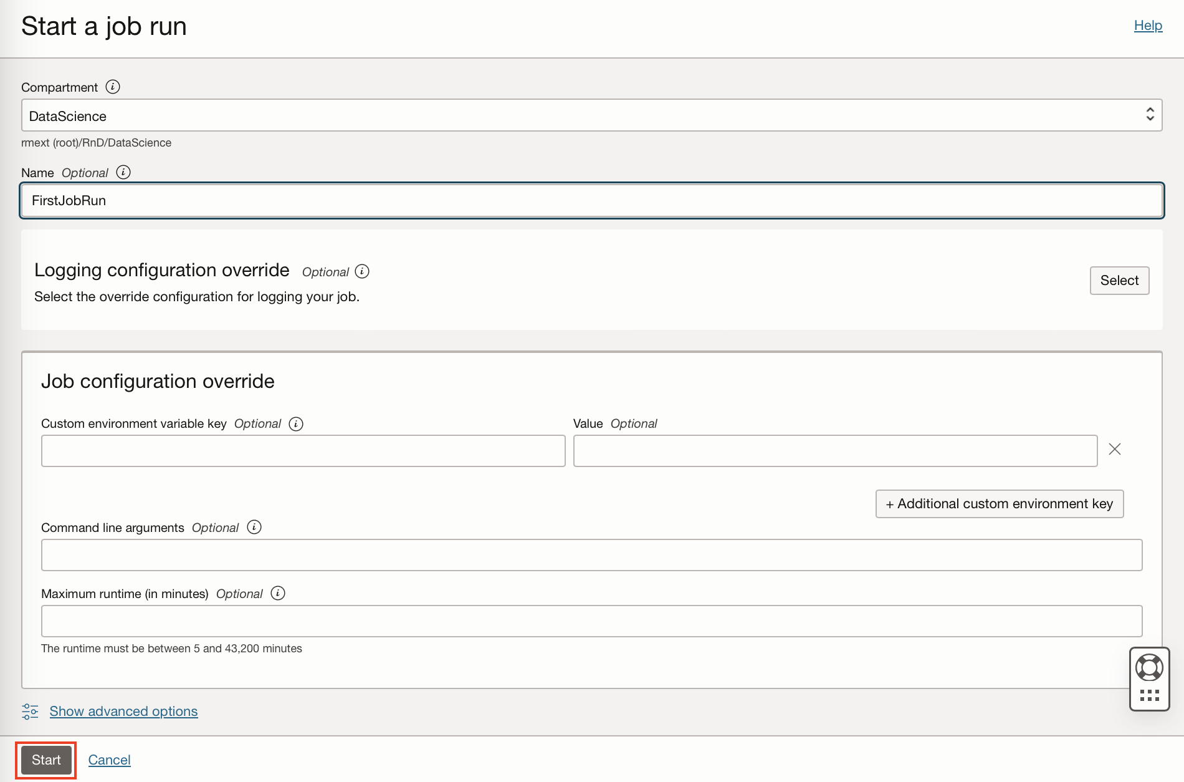This screenshot has height=782, width=1184.
Task: Open the help widget life-ring icon
Action: coord(1150,667)
